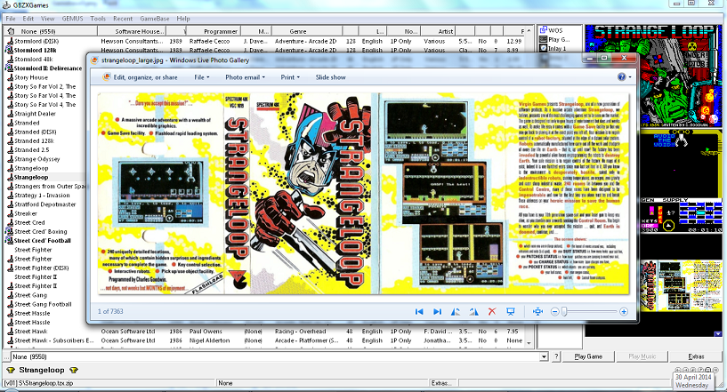Viewport: 727px width, 392px height.
Task: Select WOS link in extras list
Action: point(552,30)
